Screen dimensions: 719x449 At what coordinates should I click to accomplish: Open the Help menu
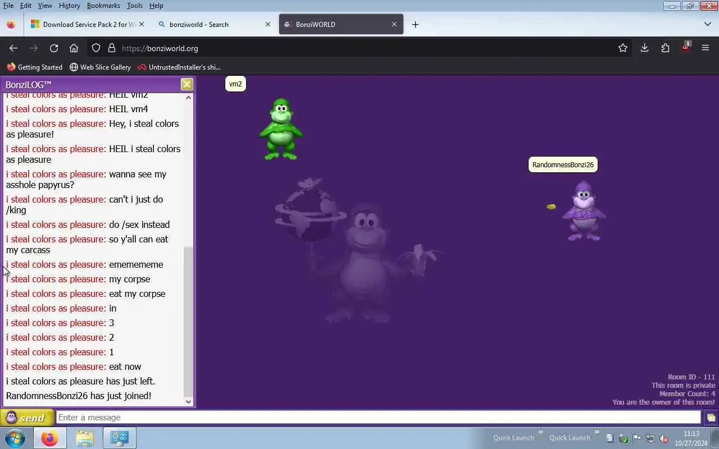[156, 5]
